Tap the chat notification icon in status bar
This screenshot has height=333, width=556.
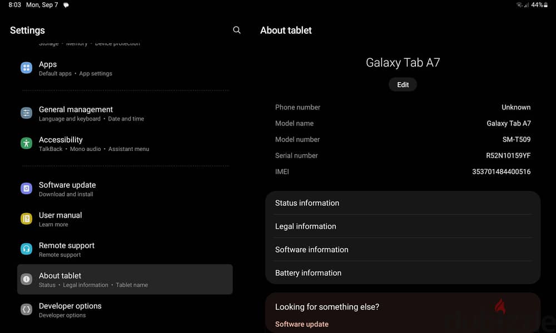pyautogui.click(x=66, y=5)
